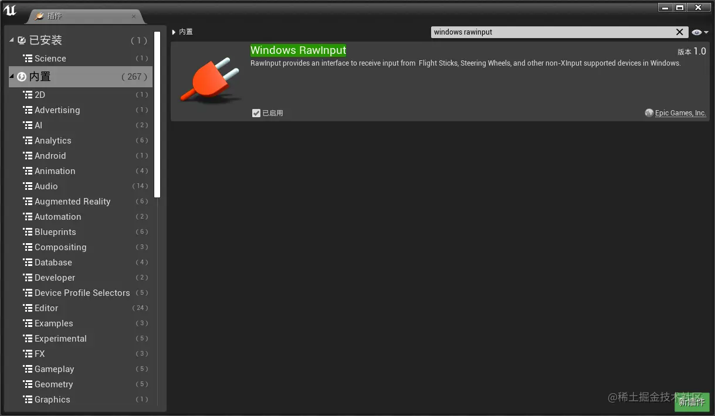This screenshot has height=416, width=715.
Task: Select the Device Profile Selectors icon
Action: tap(28, 292)
